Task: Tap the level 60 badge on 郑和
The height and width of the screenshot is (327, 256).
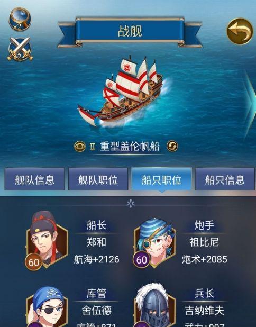Action: tap(33, 262)
